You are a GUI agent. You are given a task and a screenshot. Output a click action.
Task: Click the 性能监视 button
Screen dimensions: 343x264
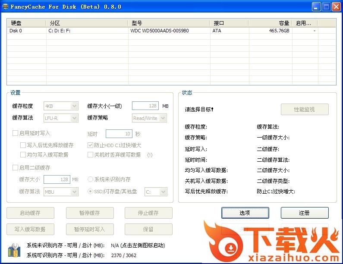coord(305,110)
